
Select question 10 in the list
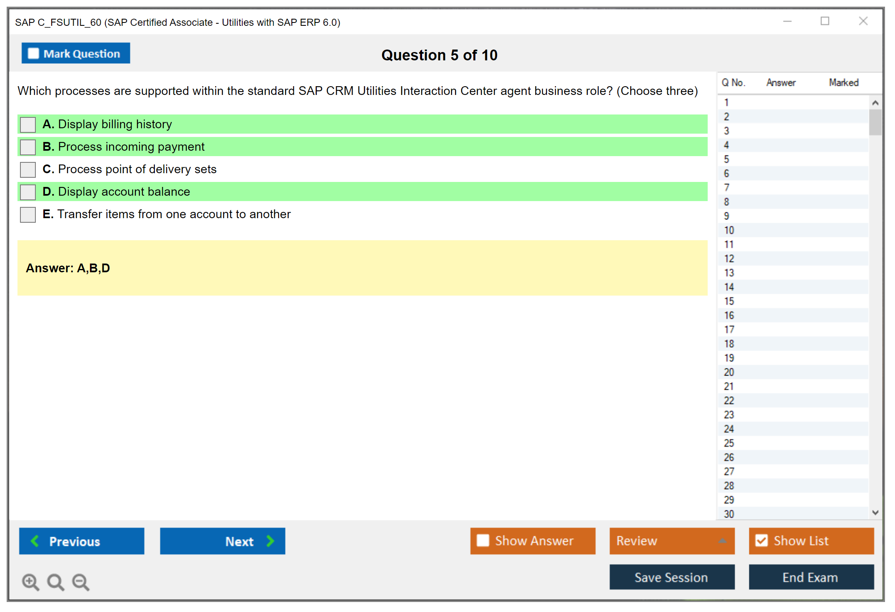pos(729,230)
